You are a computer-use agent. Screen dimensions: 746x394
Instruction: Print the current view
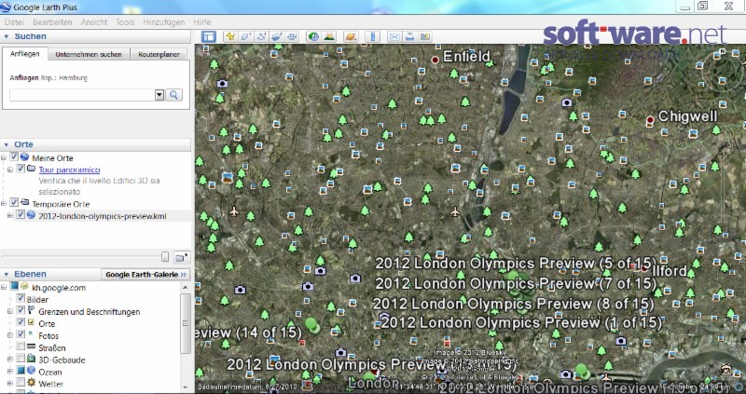(x=409, y=36)
